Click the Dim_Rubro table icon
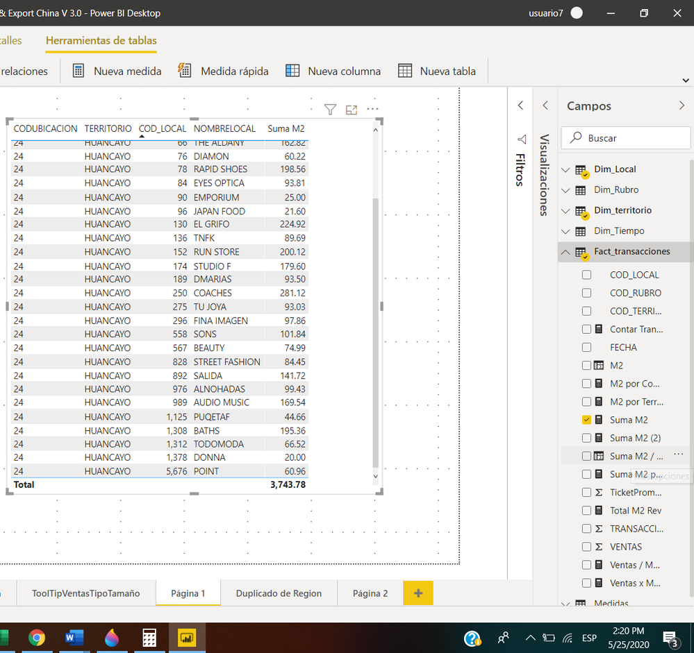 point(580,191)
